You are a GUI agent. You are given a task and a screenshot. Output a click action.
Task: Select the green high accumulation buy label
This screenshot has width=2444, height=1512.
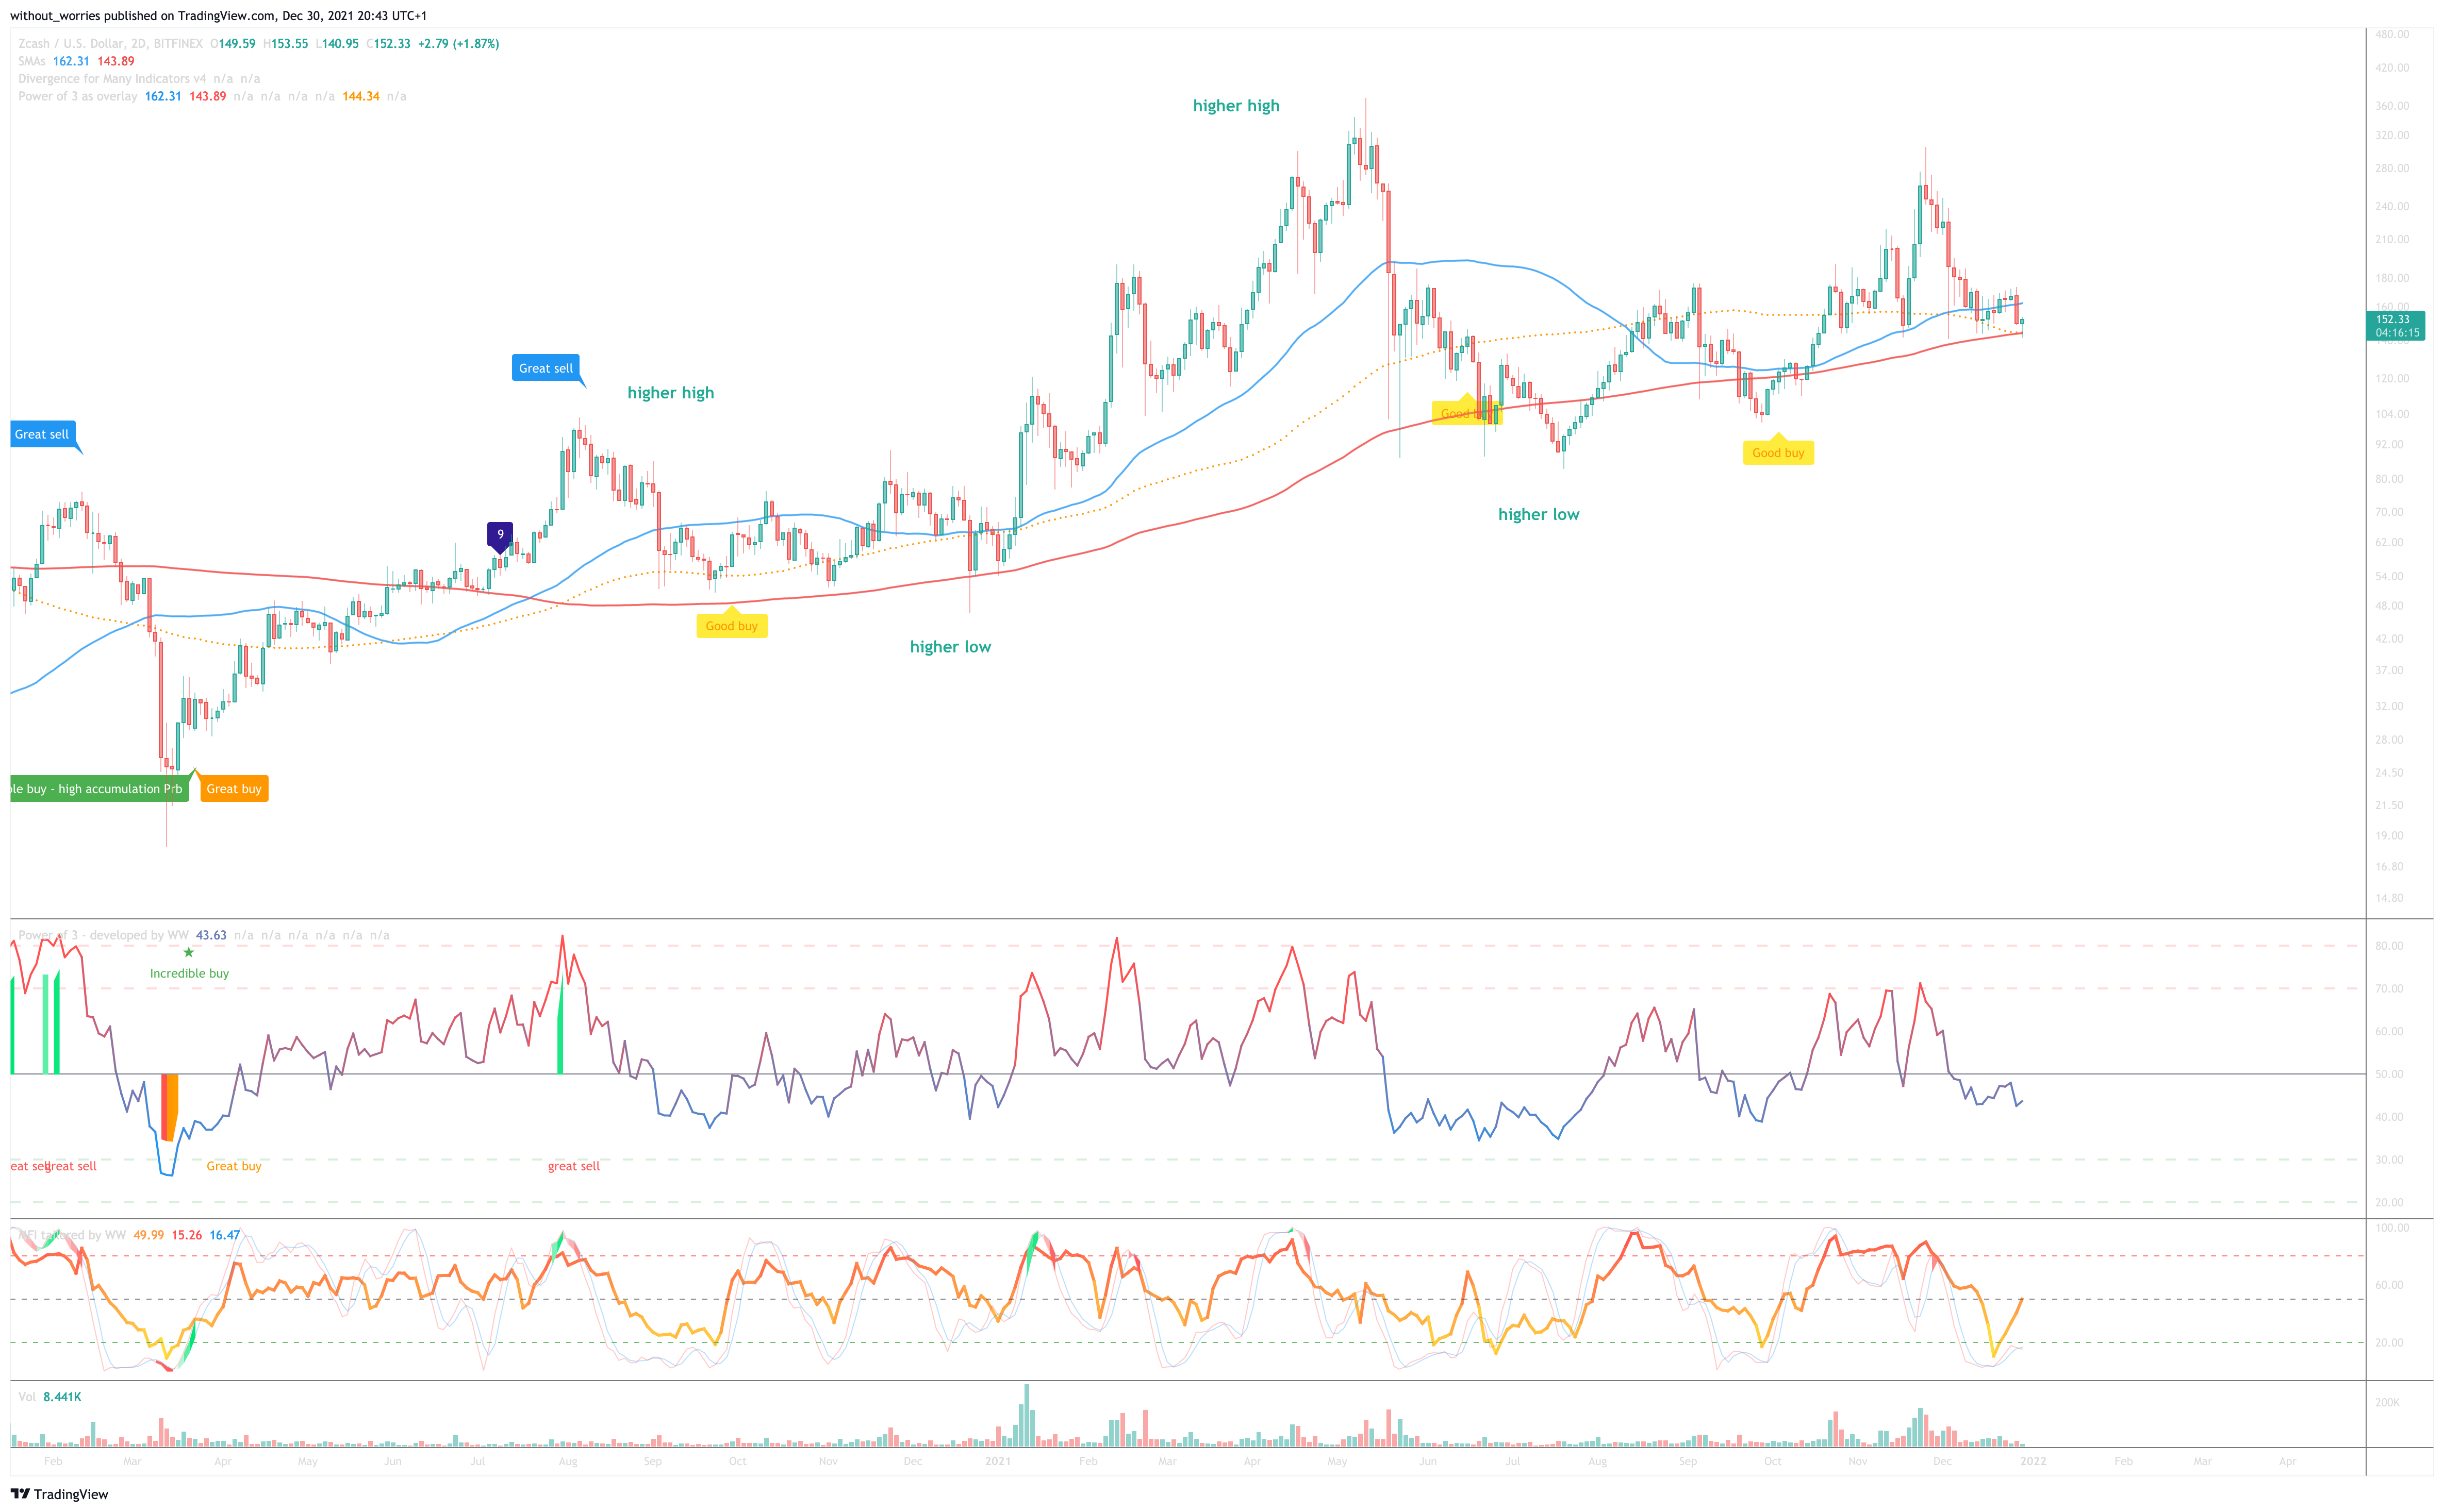point(99,788)
